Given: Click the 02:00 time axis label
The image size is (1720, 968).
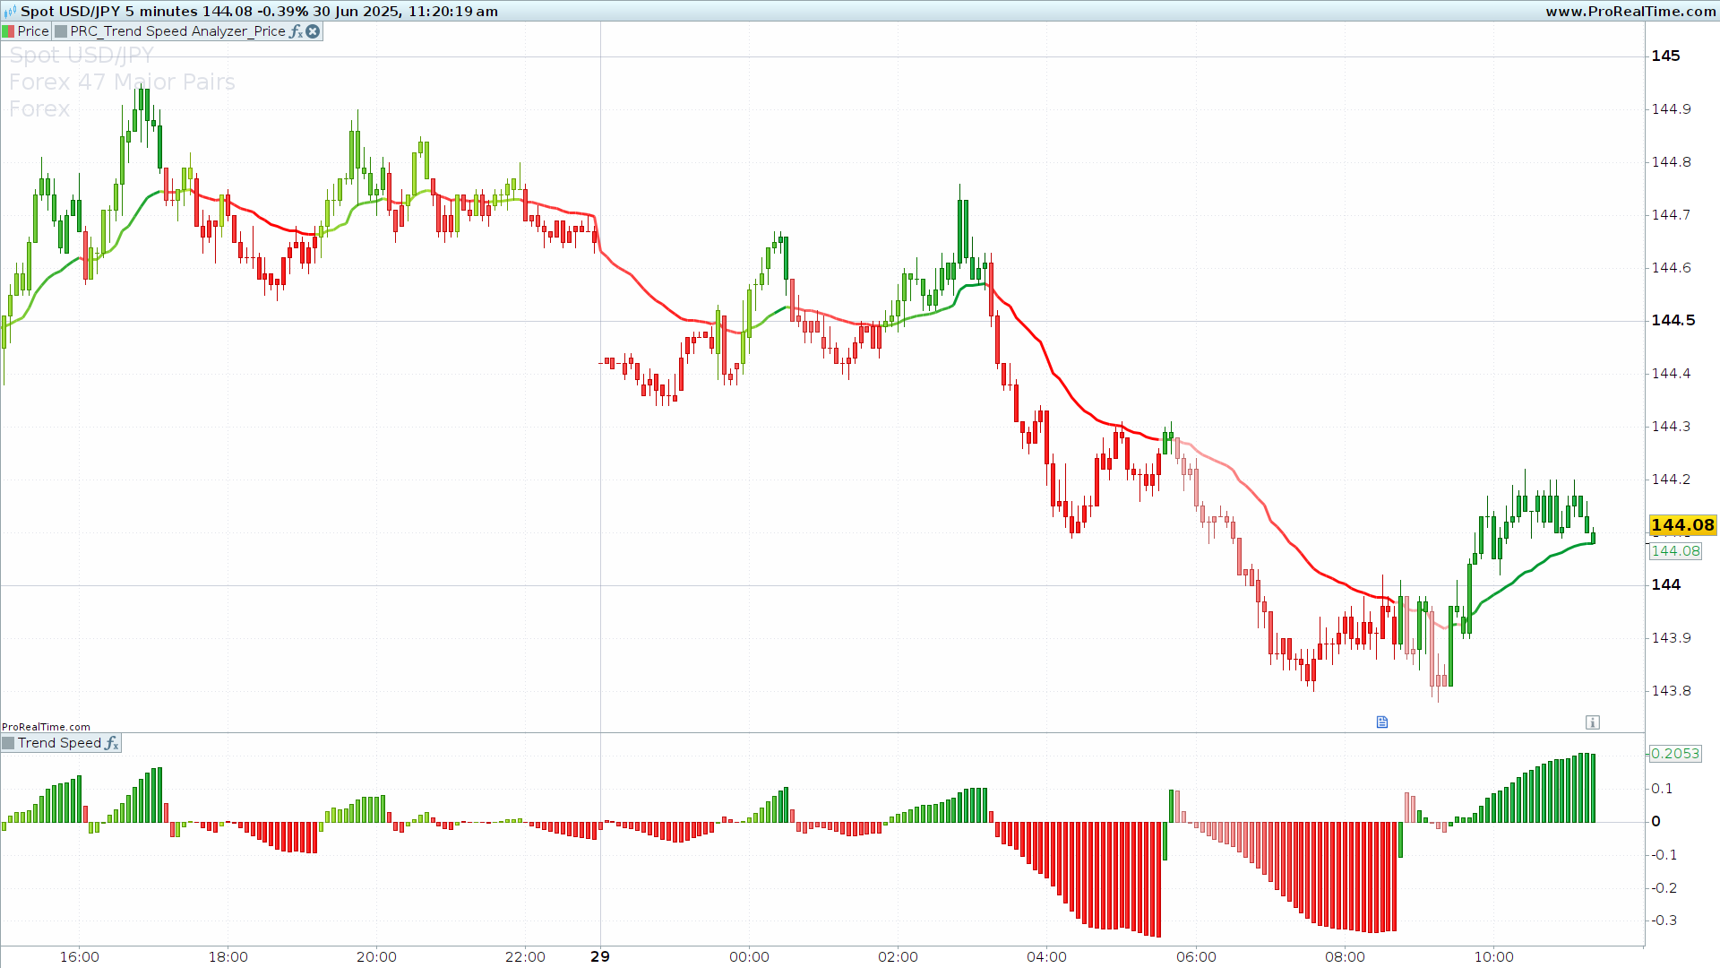Looking at the screenshot, I should coord(898,957).
